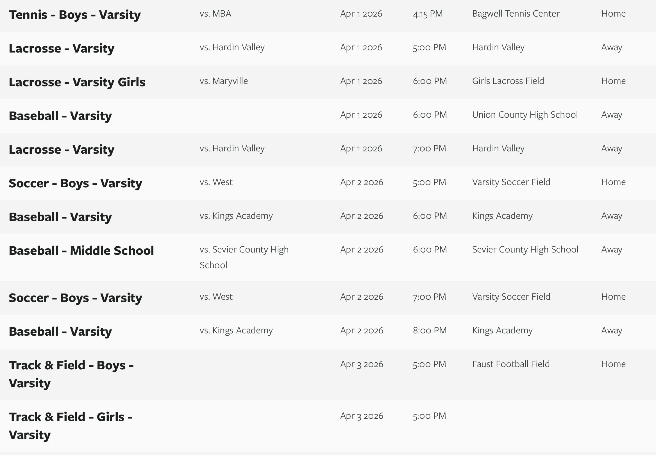This screenshot has height=455, width=656.
Task: Open the 5:00 PM Soccer - Boys - Varsity event
Action: (x=75, y=183)
